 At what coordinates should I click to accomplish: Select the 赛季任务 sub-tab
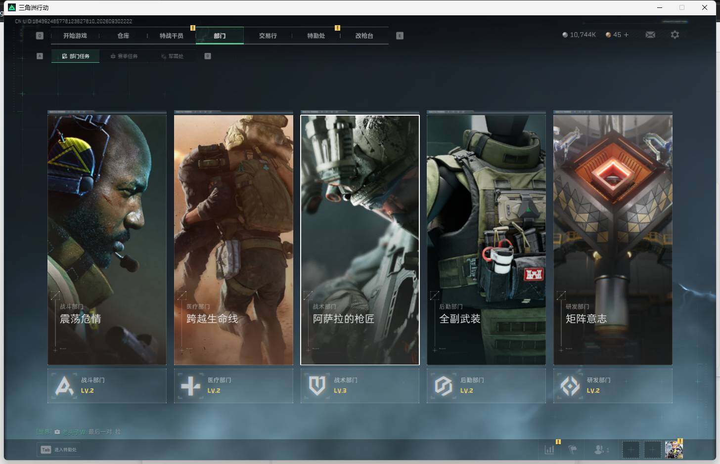pos(124,56)
